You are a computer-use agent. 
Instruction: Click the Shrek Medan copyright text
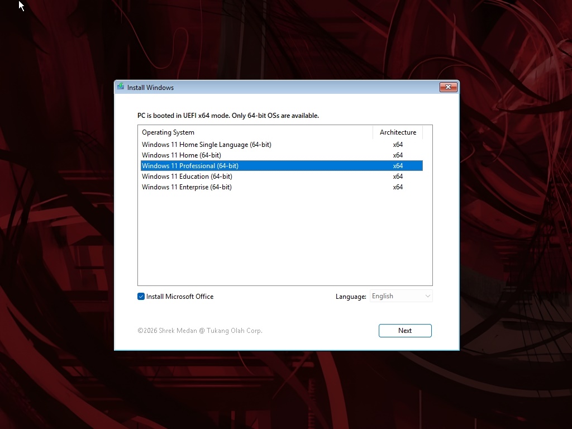pos(200,331)
